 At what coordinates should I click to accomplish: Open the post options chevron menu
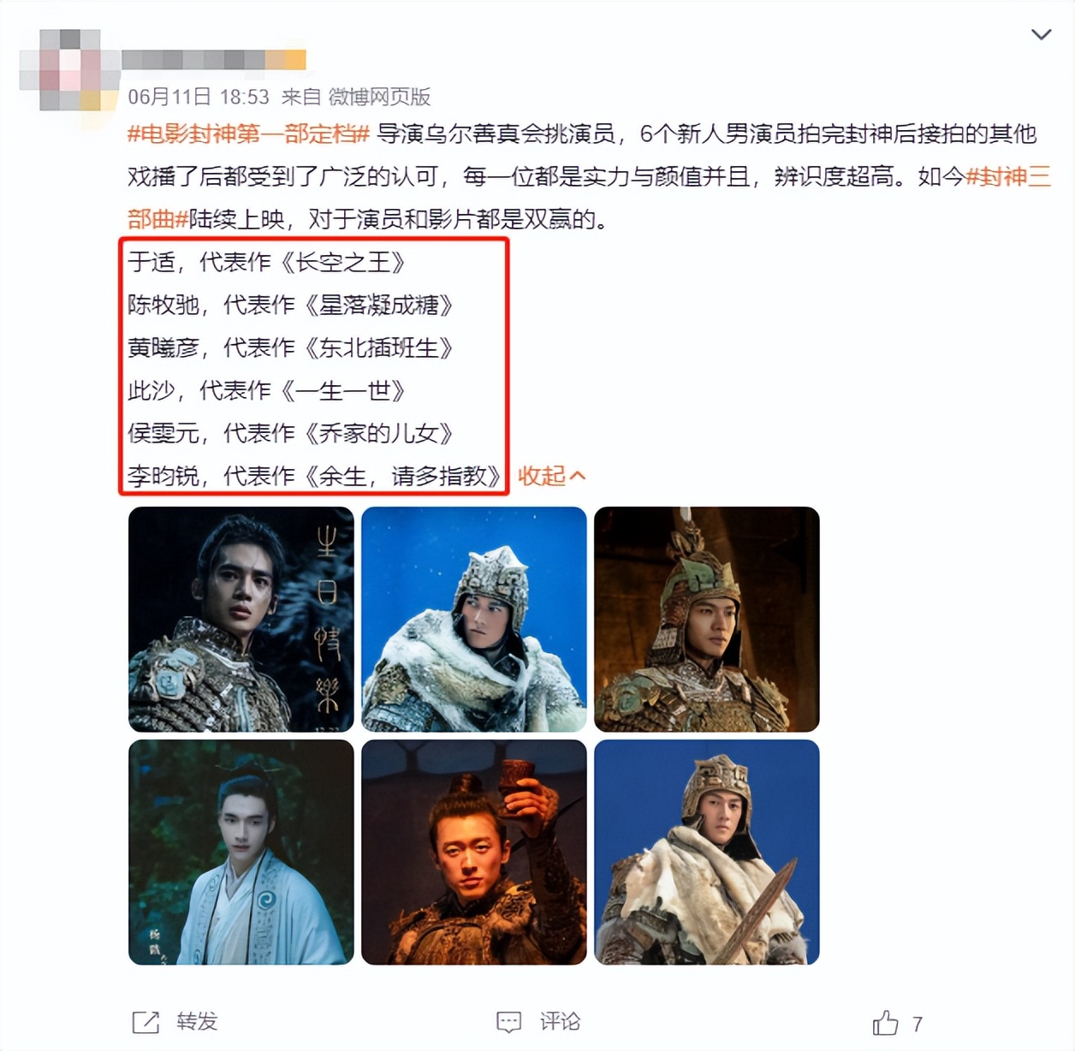pyautogui.click(x=1041, y=34)
